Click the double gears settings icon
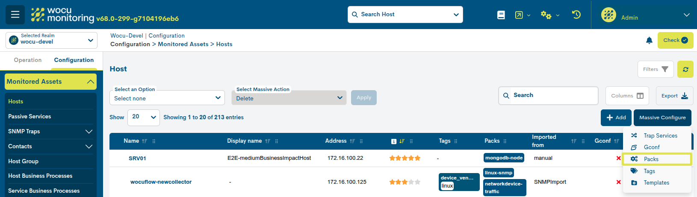The image size is (697, 197). click(546, 15)
